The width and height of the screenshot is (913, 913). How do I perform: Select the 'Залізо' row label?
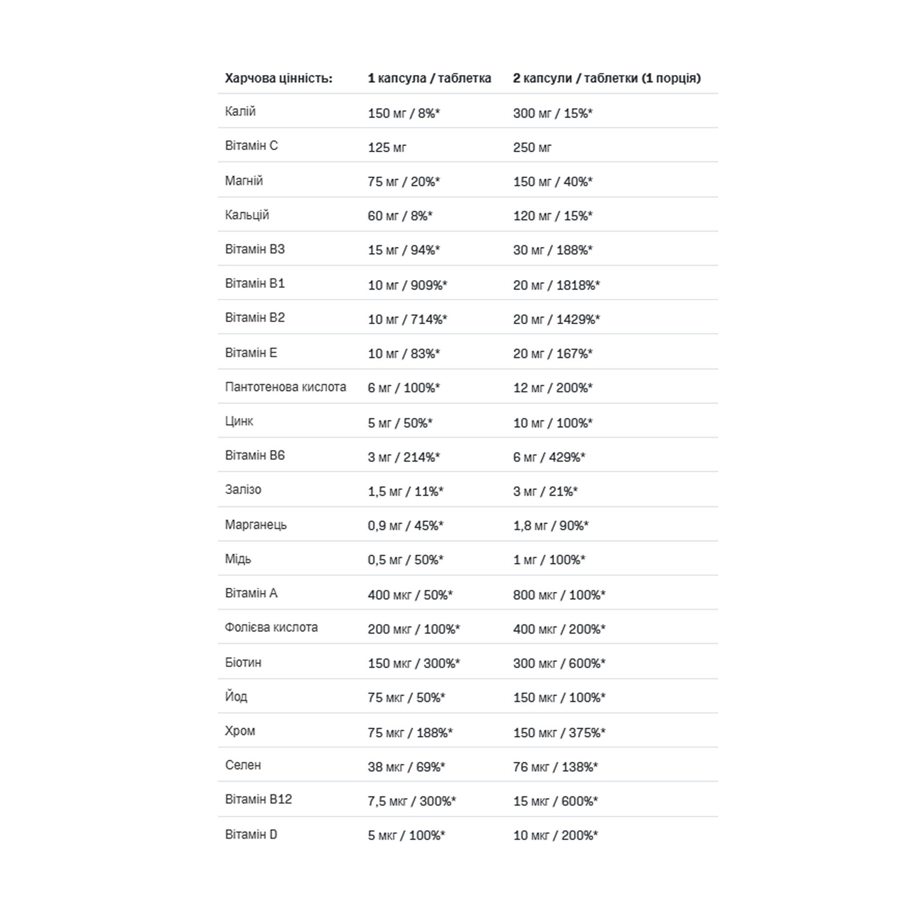[x=243, y=489]
